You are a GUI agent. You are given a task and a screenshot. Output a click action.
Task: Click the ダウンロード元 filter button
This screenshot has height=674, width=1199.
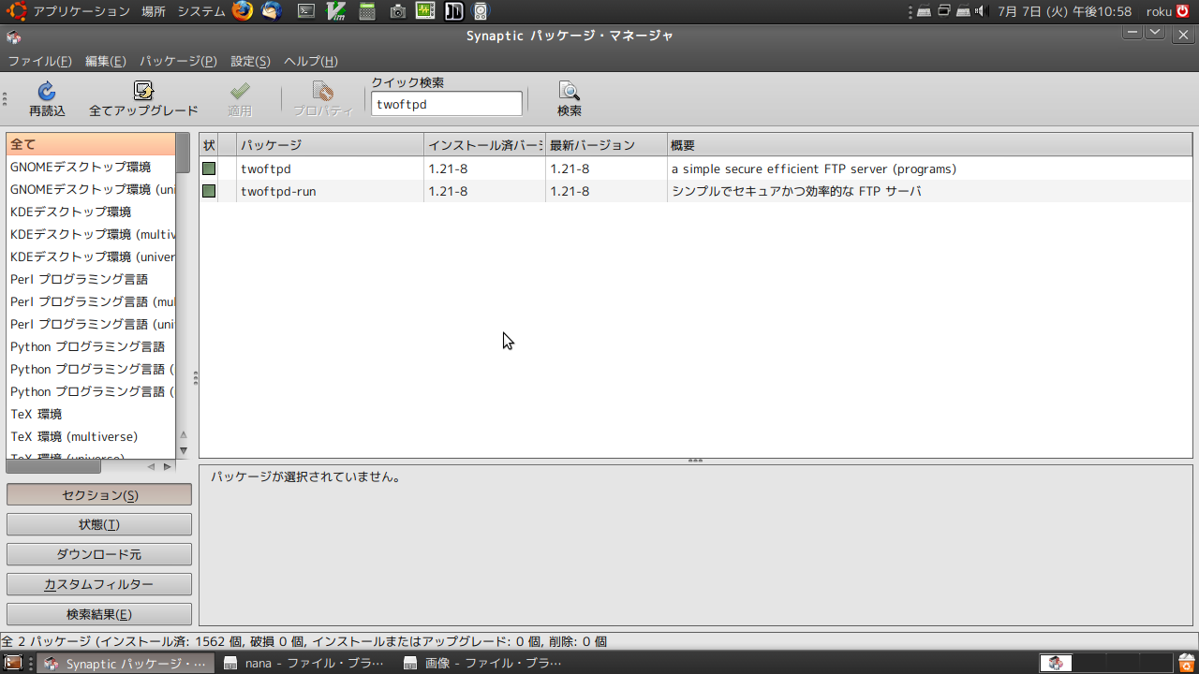pyautogui.click(x=99, y=554)
